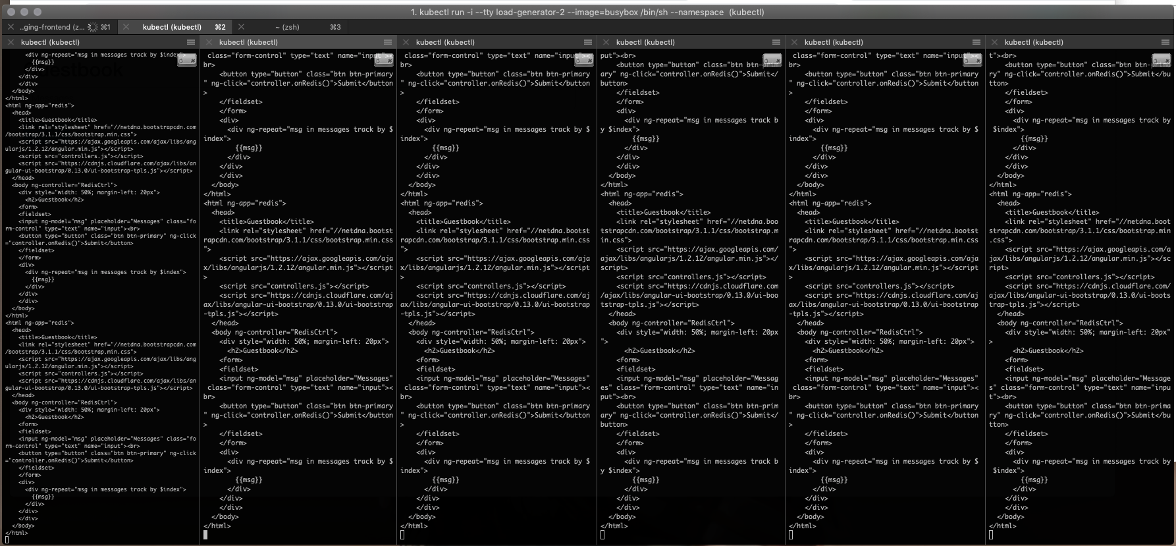
Task: Click the broadcast input badge in the rightmost pane
Action: (x=1162, y=60)
